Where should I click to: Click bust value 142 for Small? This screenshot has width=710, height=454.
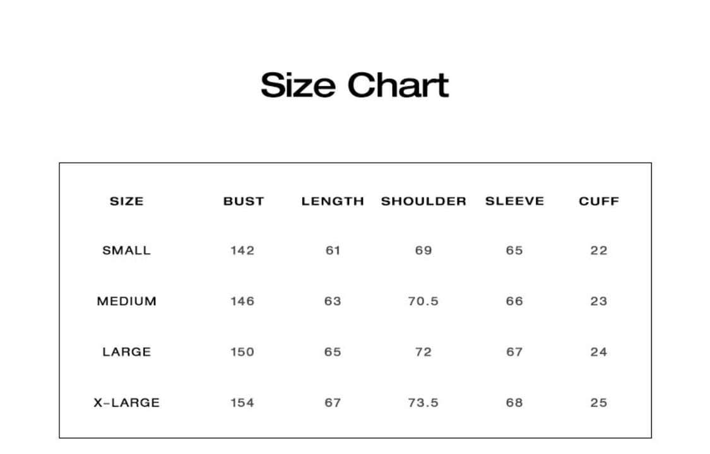tap(243, 251)
